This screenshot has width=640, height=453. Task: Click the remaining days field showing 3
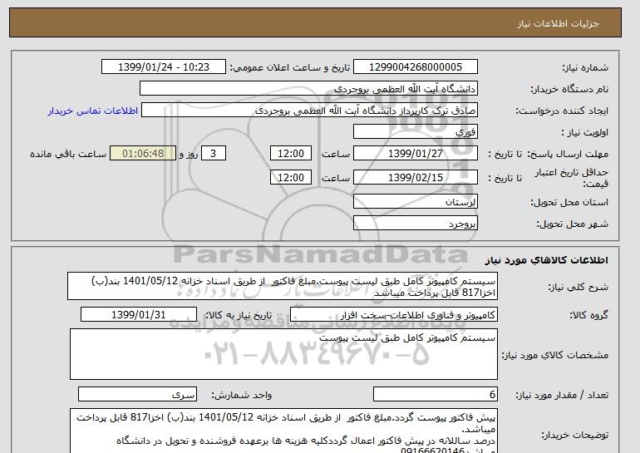tap(213, 154)
